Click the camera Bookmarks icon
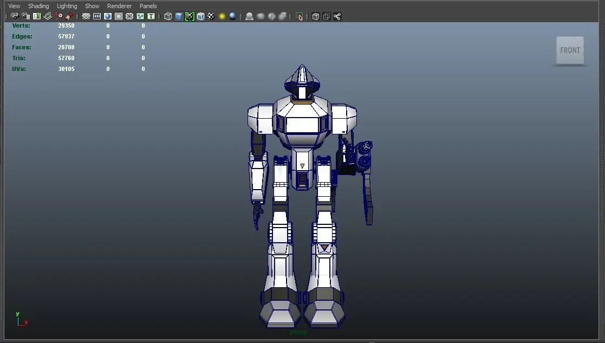The height and width of the screenshot is (343, 605). pos(37,16)
